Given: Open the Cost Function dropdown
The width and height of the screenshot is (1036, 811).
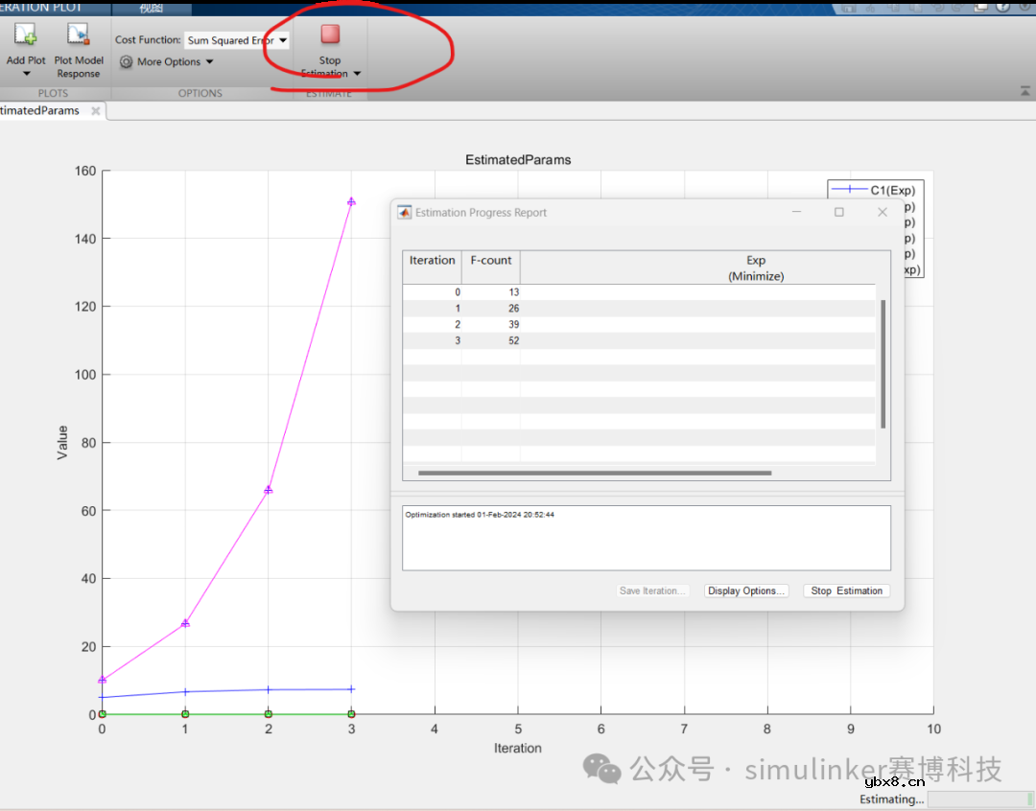Looking at the screenshot, I should (x=282, y=39).
